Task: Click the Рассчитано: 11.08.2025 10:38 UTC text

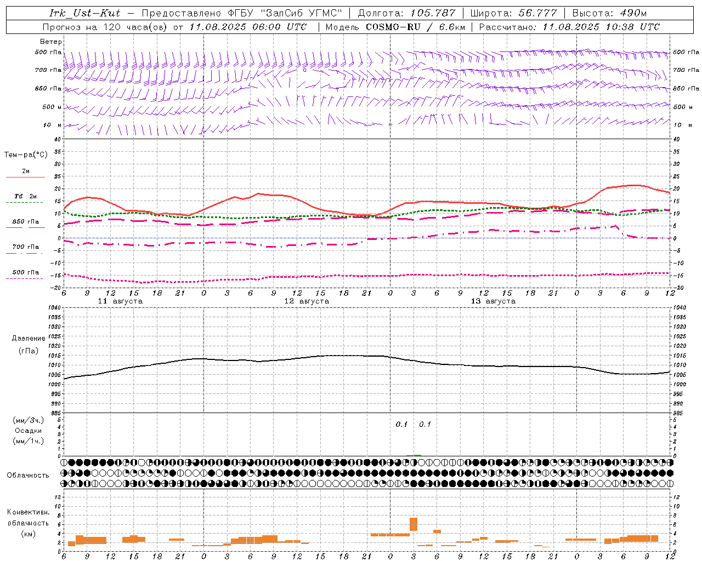Action: [569, 27]
